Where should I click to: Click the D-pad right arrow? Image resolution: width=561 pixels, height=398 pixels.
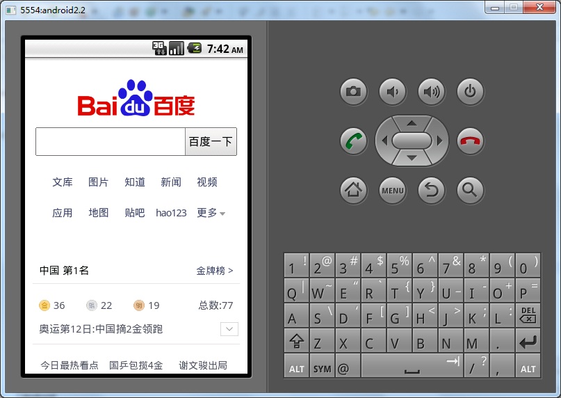click(x=440, y=141)
